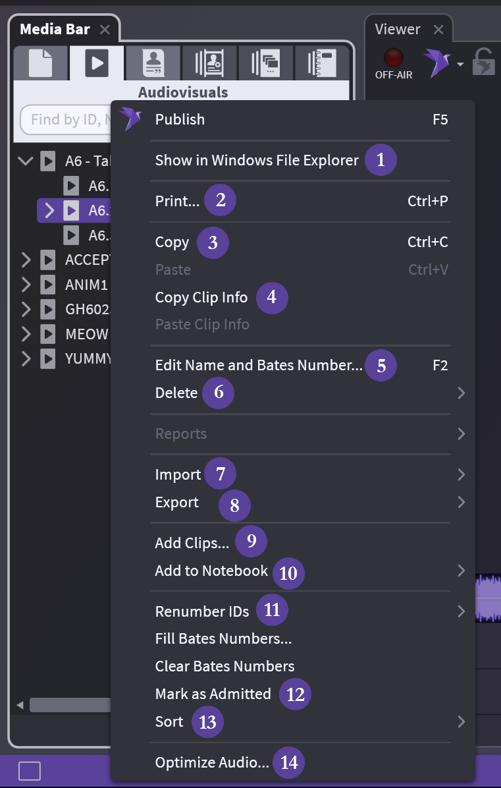This screenshot has width=501, height=788.
Task: Click the Find by ID search field
Action: pyautogui.click(x=66, y=119)
